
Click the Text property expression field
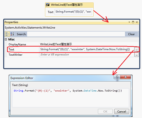[87, 49]
